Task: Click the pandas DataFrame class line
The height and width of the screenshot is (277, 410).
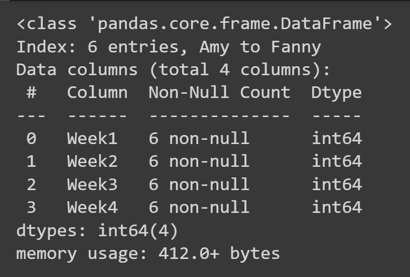Action: [204, 24]
